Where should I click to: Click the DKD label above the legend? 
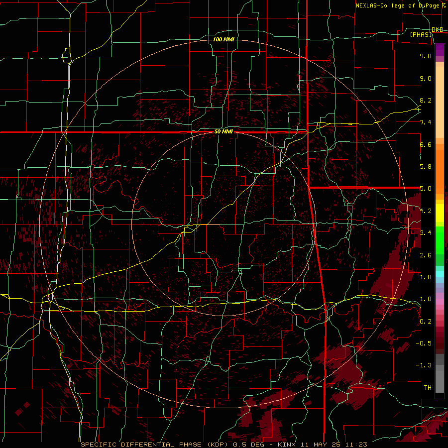pyautogui.click(x=438, y=30)
